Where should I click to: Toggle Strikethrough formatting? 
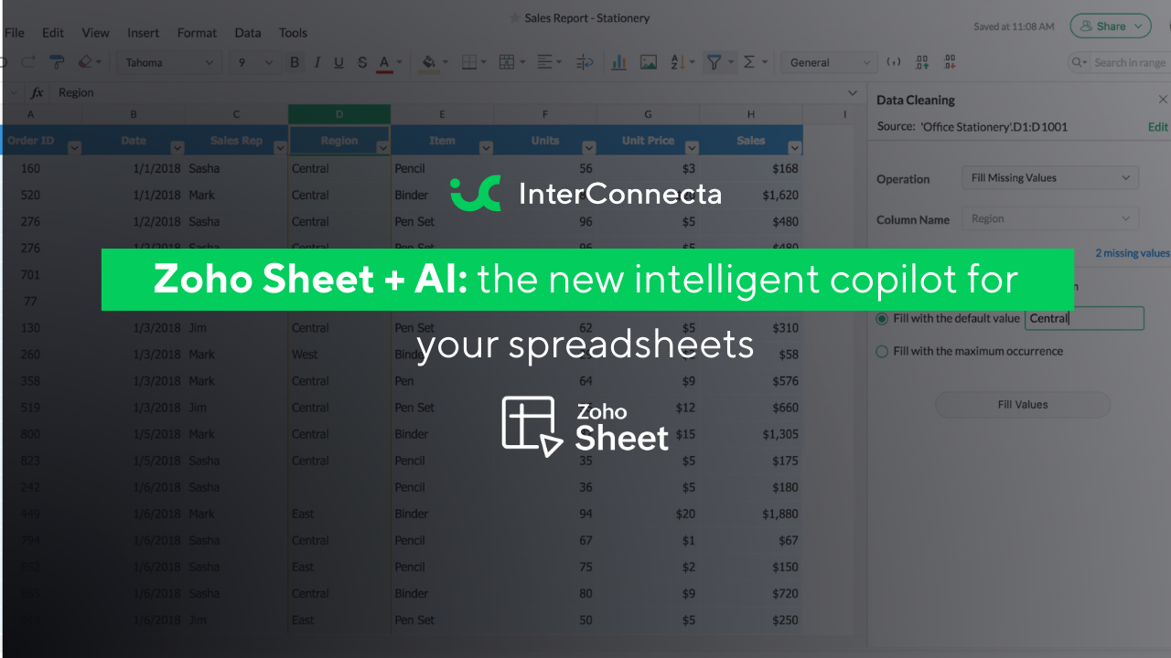[x=362, y=62]
